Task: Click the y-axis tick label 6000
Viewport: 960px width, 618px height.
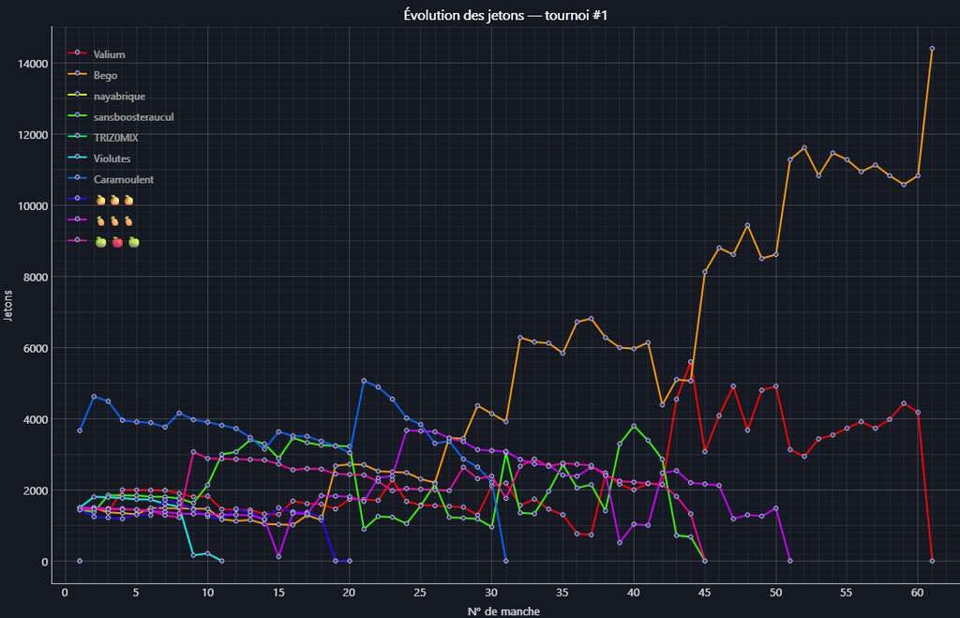Action: click(x=36, y=348)
